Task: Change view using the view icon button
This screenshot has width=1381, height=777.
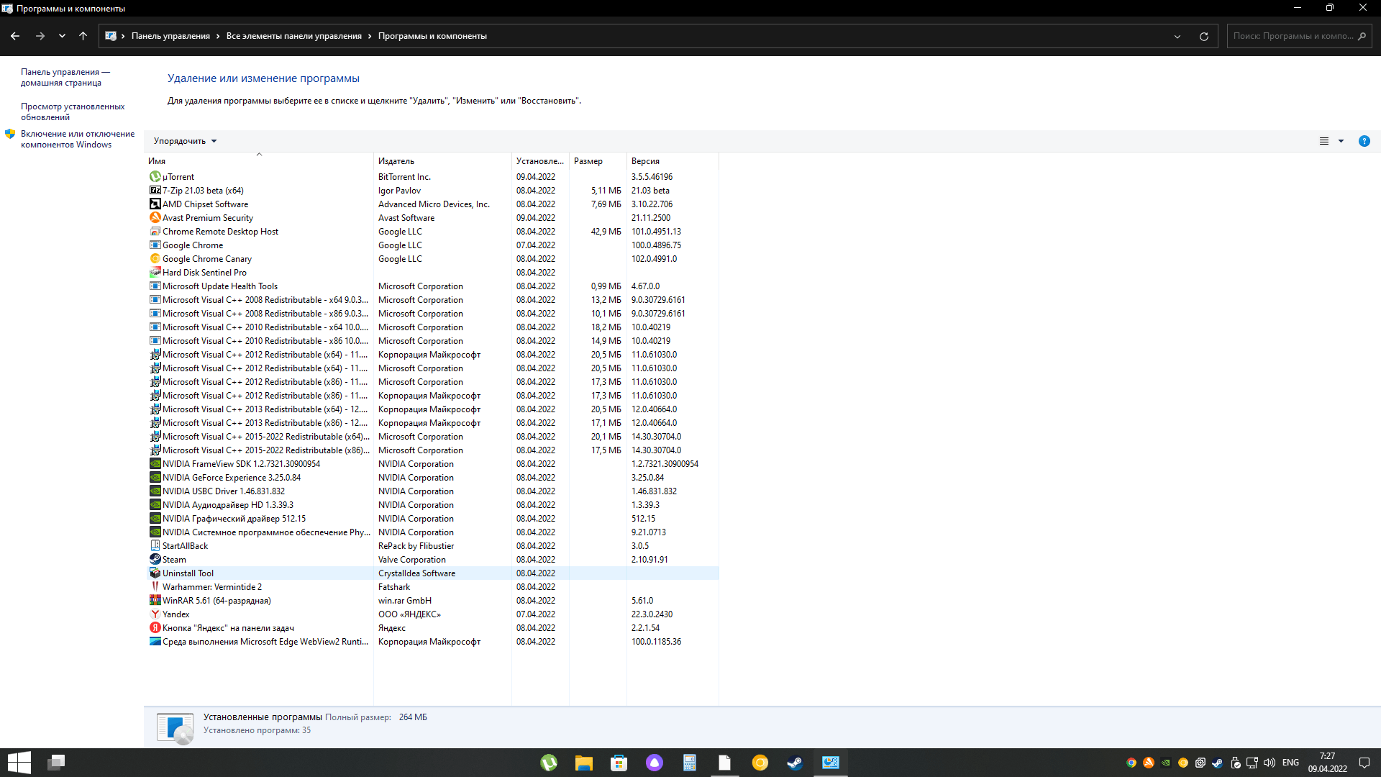Action: tap(1323, 141)
